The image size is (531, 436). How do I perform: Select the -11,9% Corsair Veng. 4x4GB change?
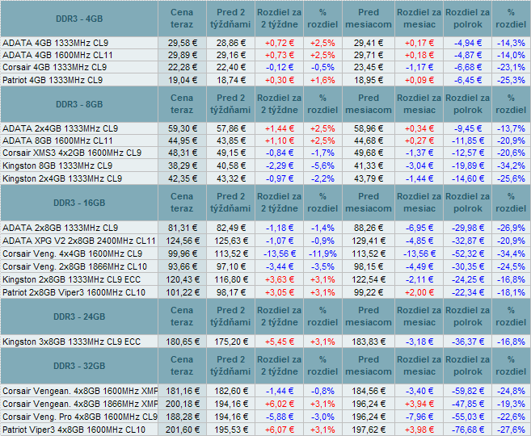tap(322, 254)
